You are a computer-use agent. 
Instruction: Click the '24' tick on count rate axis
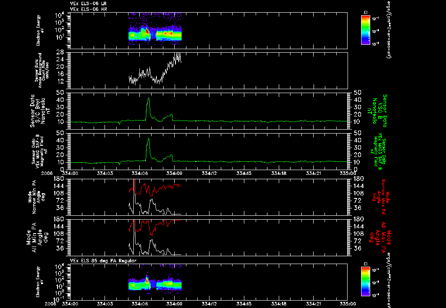point(59,60)
